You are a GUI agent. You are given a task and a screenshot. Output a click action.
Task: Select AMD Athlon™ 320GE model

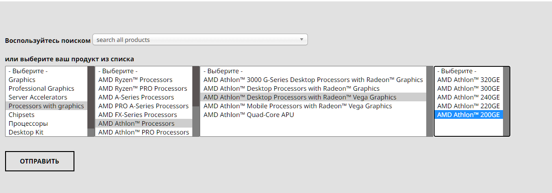pyautogui.click(x=468, y=80)
